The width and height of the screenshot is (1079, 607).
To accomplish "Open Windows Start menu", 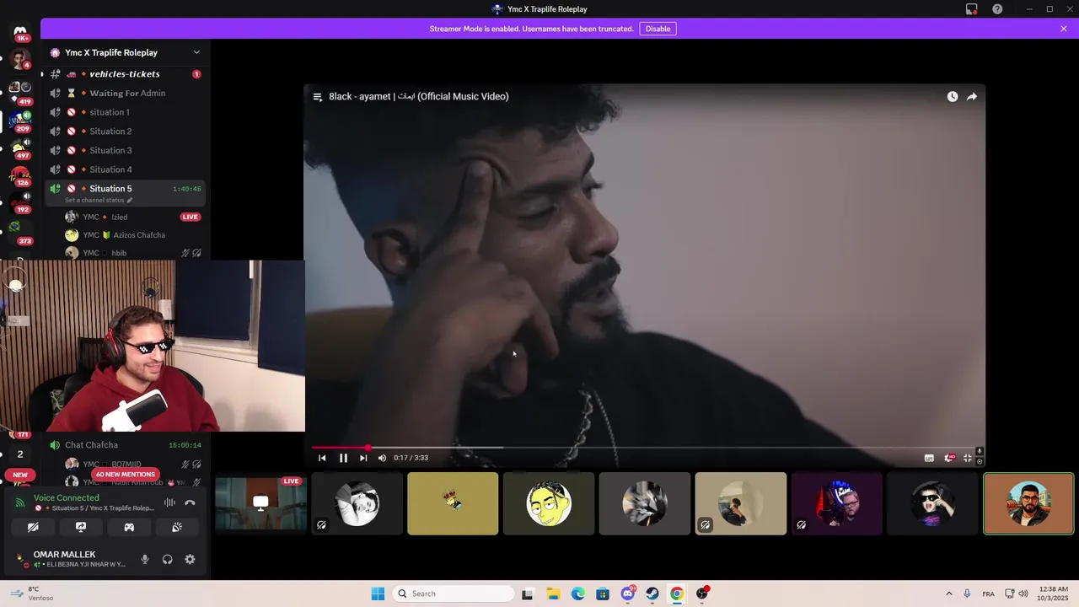I will click(x=378, y=594).
